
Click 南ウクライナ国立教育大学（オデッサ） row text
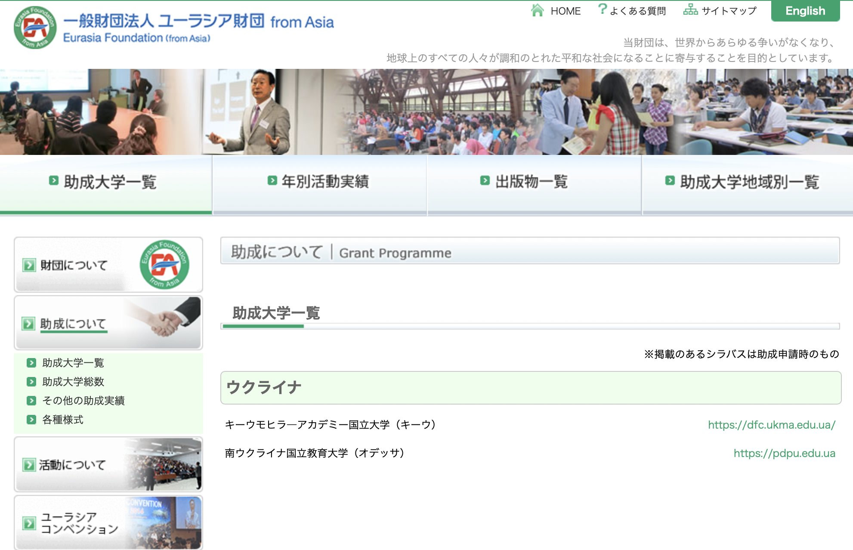coord(315,453)
